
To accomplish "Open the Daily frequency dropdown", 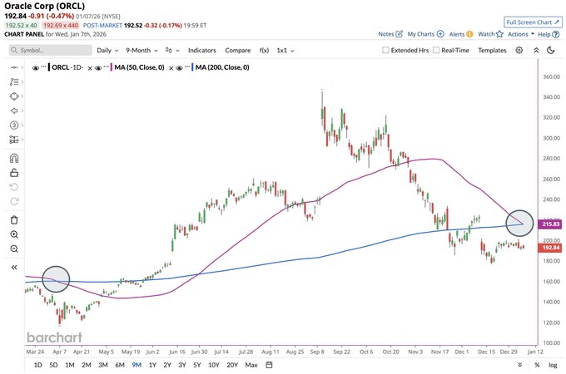I will [107, 51].
